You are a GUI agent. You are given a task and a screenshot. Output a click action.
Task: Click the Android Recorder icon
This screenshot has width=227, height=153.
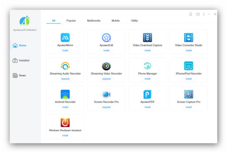point(65,94)
